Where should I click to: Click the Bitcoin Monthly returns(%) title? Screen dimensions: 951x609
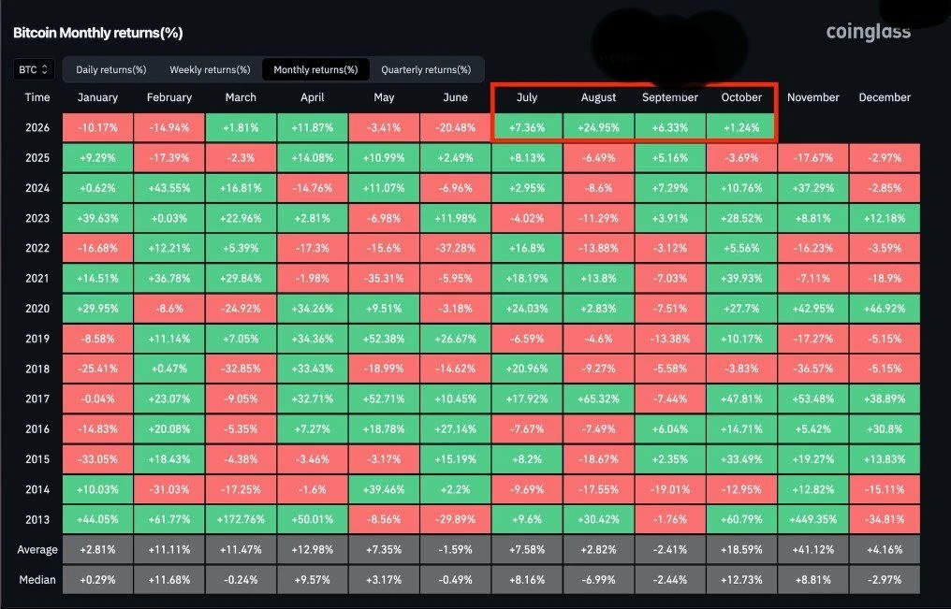[x=98, y=33]
